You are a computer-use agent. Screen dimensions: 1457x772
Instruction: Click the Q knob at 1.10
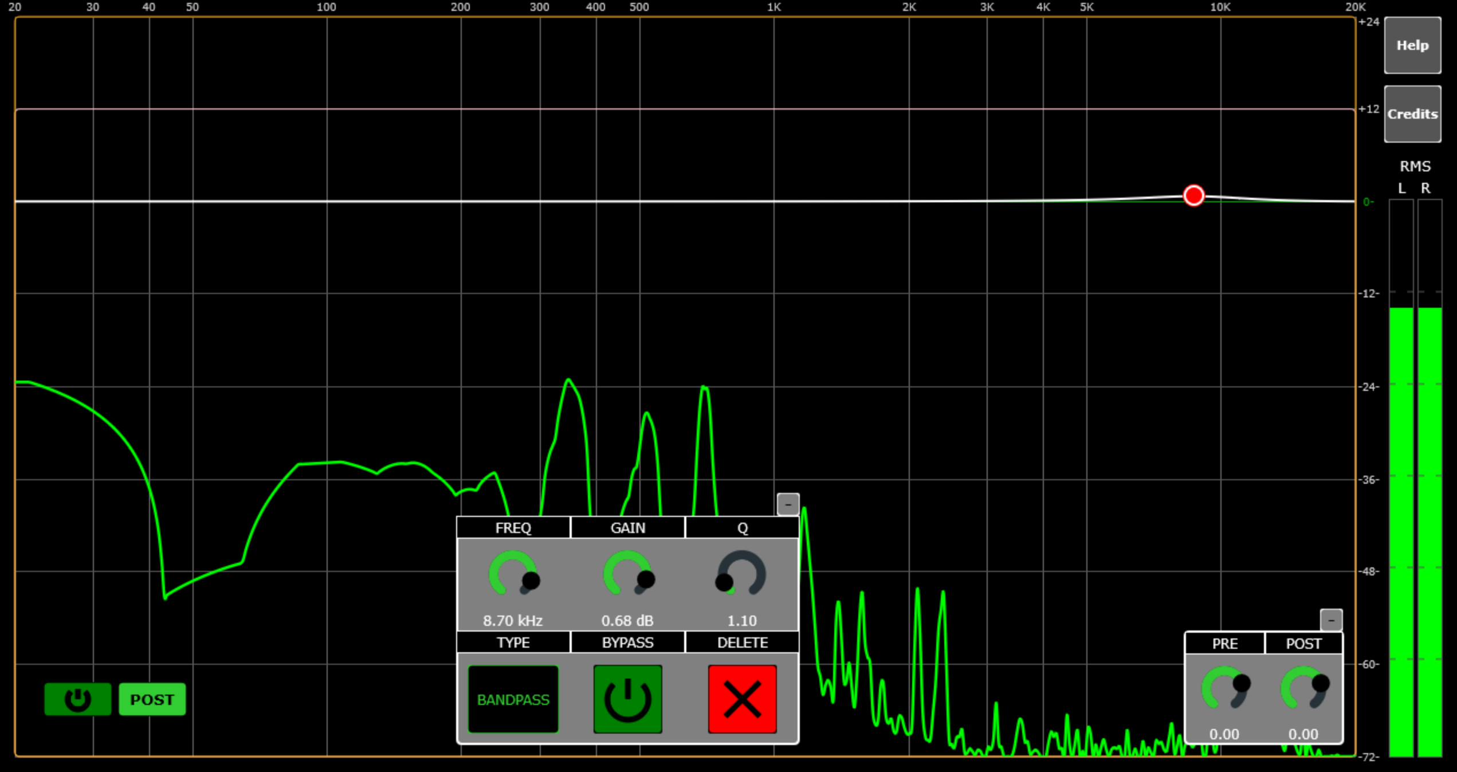coord(741,574)
